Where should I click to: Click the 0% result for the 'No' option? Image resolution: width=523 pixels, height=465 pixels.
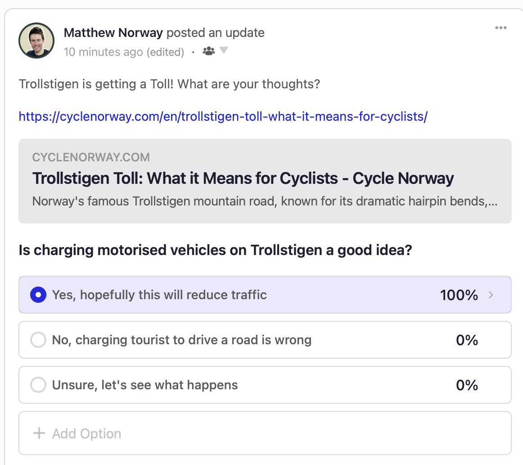pos(467,340)
